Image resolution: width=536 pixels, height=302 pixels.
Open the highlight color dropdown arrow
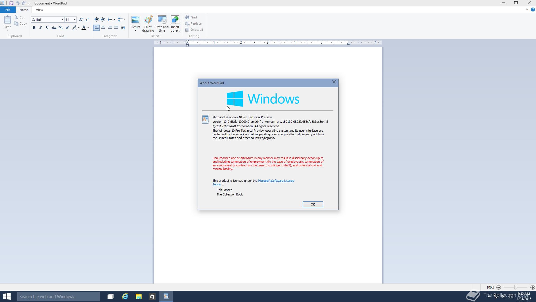click(79, 28)
